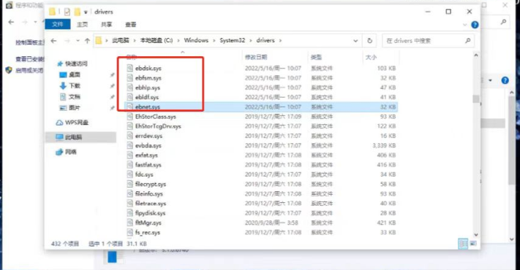This screenshot has height=270, width=520.
Task: Select the ebnet.sys file
Action: click(148, 107)
